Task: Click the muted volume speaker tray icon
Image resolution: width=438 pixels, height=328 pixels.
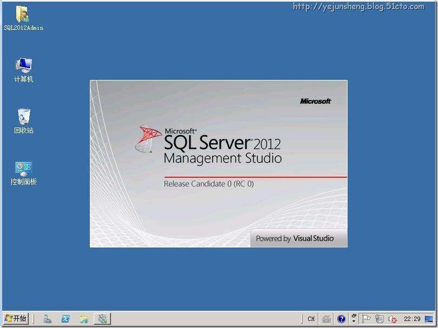Action: 393,319
